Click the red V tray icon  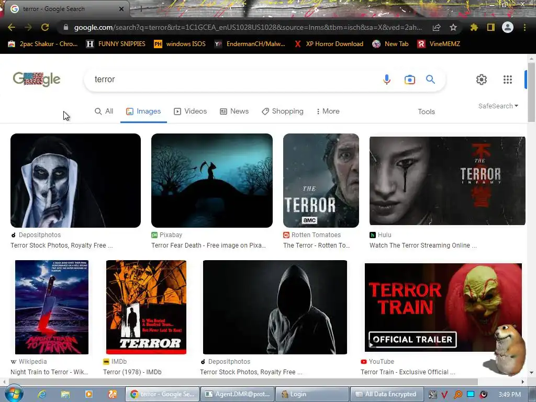(444, 395)
